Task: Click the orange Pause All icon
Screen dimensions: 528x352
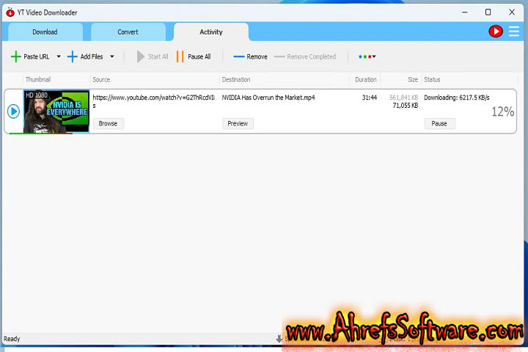Action: (x=180, y=56)
